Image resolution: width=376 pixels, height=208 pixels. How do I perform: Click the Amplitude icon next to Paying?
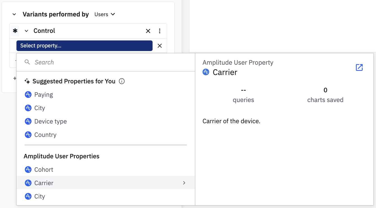(x=28, y=95)
